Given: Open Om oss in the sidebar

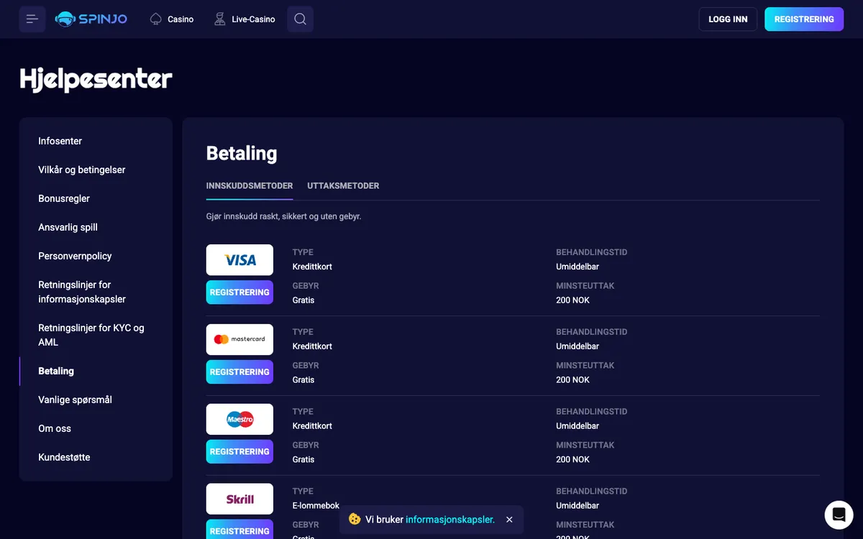Looking at the screenshot, I should point(55,428).
